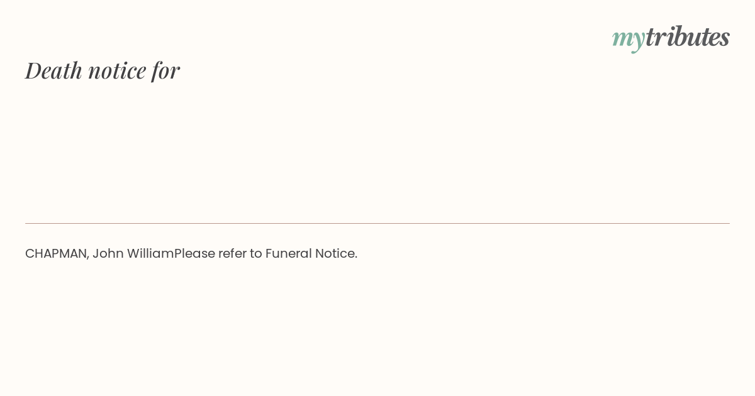Click the comma after "CHAPMAN"
The image size is (755, 396).
click(x=87, y=258)
